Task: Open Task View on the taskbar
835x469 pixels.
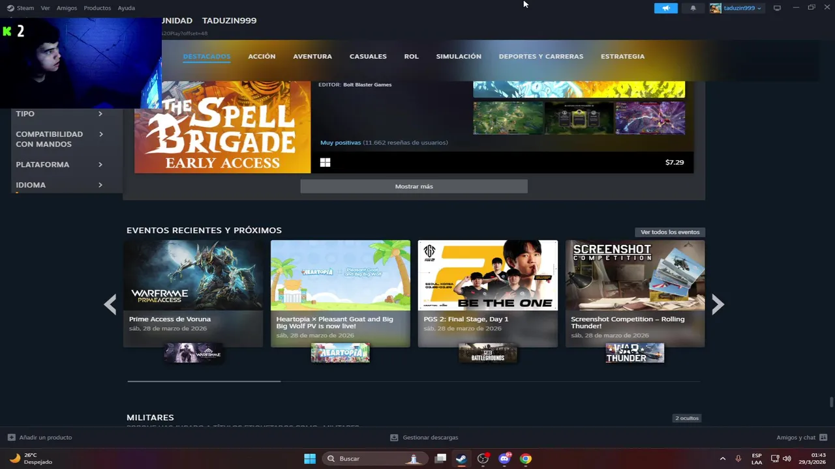Action: (x=440, y=459)
